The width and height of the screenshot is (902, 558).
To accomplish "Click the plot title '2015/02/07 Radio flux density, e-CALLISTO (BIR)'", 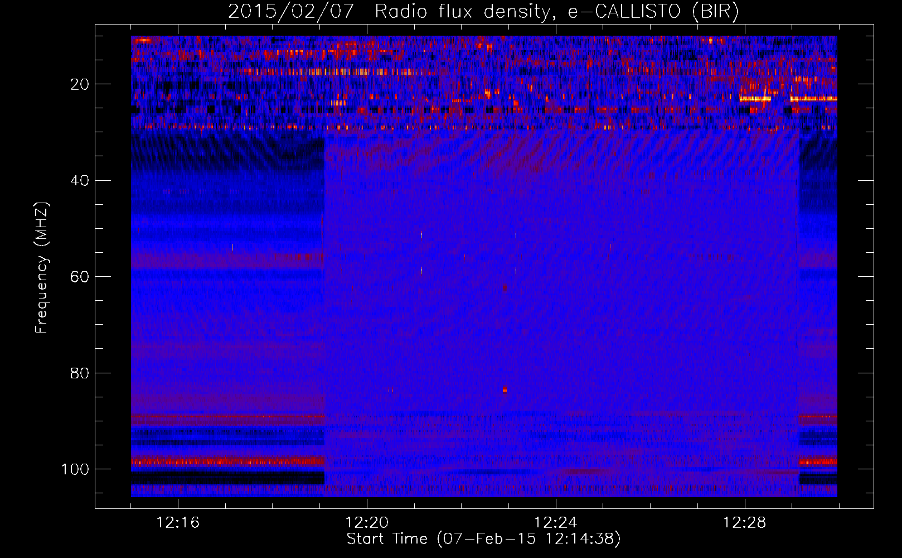I will [x=483, y=11].
